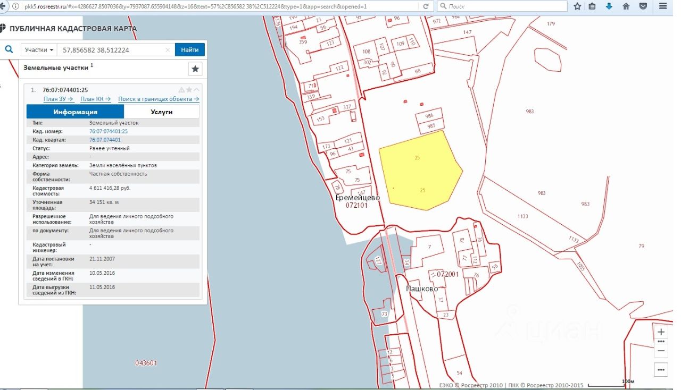Click parcel 127 near the water
This screenshot has height=390, width=681.
378,261
